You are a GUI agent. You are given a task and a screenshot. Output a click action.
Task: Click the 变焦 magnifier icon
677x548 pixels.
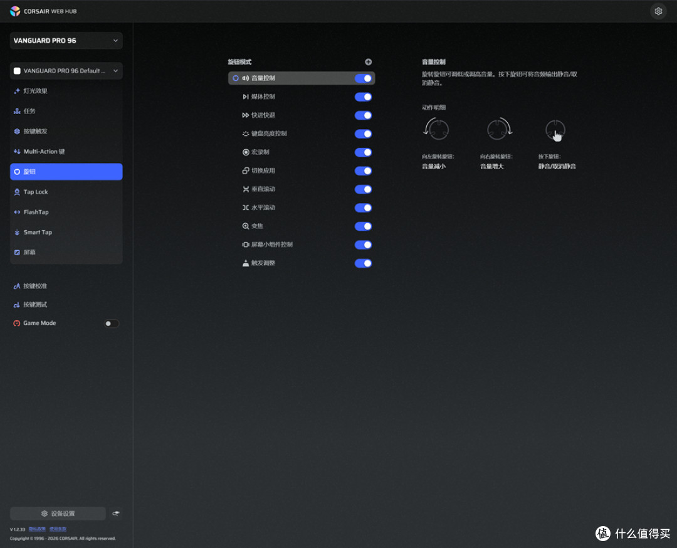pyautogui.click(x=246, y=226)
